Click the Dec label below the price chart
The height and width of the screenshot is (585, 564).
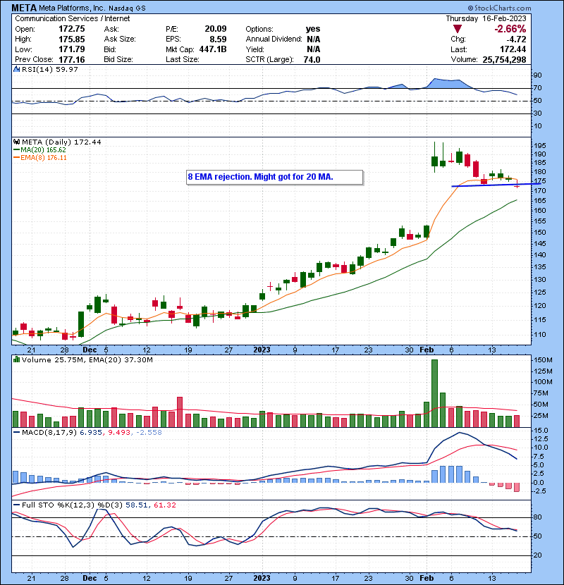(90, 350)
